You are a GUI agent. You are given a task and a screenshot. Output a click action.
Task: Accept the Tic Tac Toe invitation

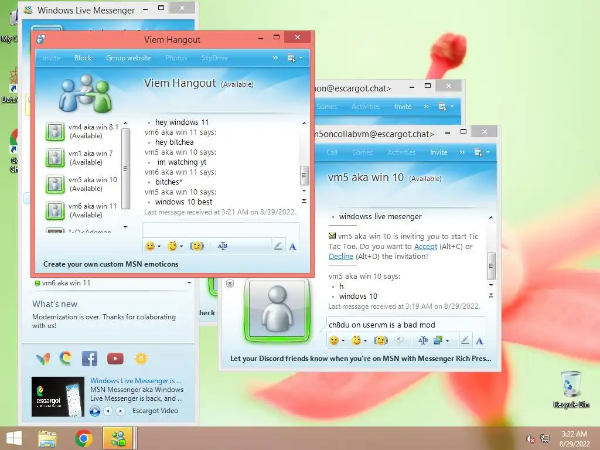[x=425, y=247]
